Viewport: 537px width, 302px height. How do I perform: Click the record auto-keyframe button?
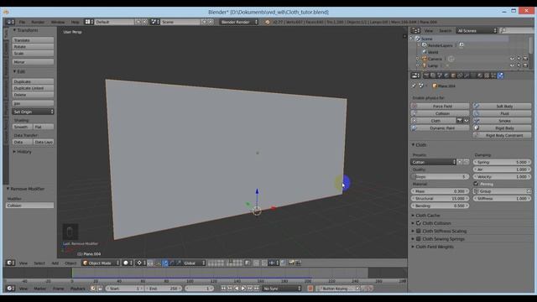310,289
